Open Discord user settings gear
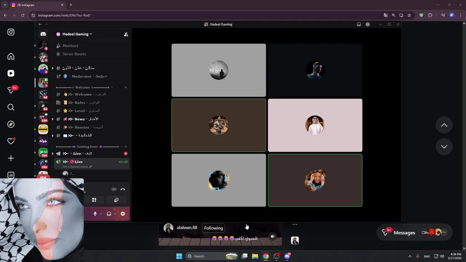The height and width of the screenshot is (262, 466). (123, 214)
